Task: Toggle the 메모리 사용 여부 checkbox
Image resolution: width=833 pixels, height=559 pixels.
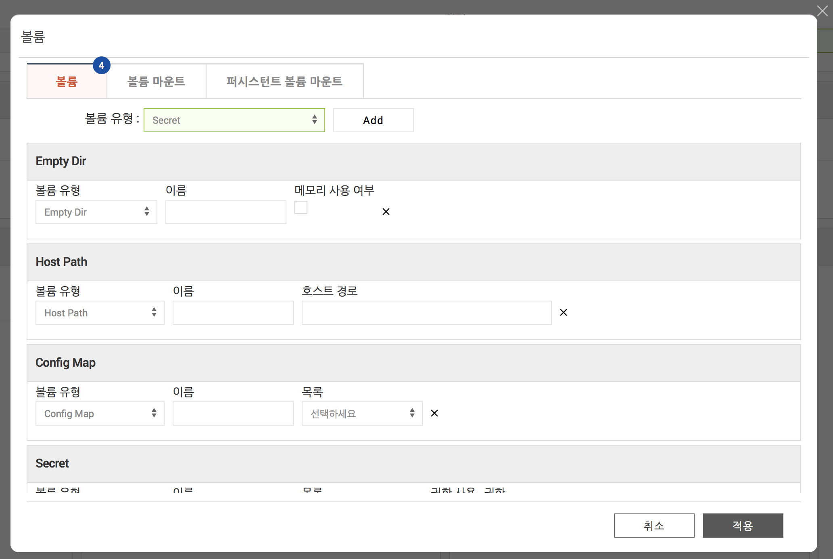Action: point(301,207)
